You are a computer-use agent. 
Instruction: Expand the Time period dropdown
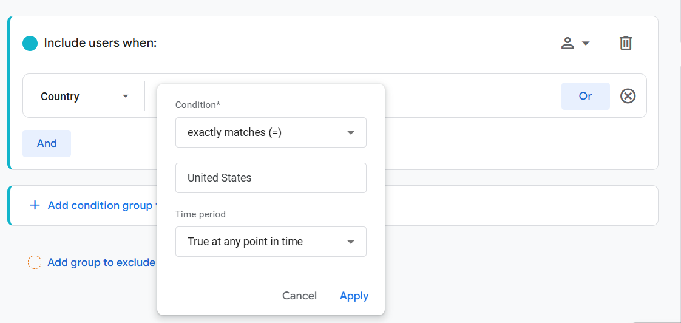click(x=271, y=242)
